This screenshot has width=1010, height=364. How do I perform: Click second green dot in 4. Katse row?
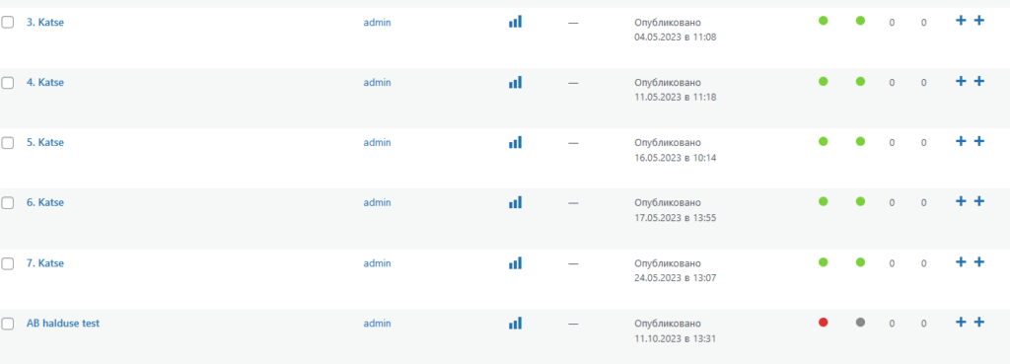point(860,81)
